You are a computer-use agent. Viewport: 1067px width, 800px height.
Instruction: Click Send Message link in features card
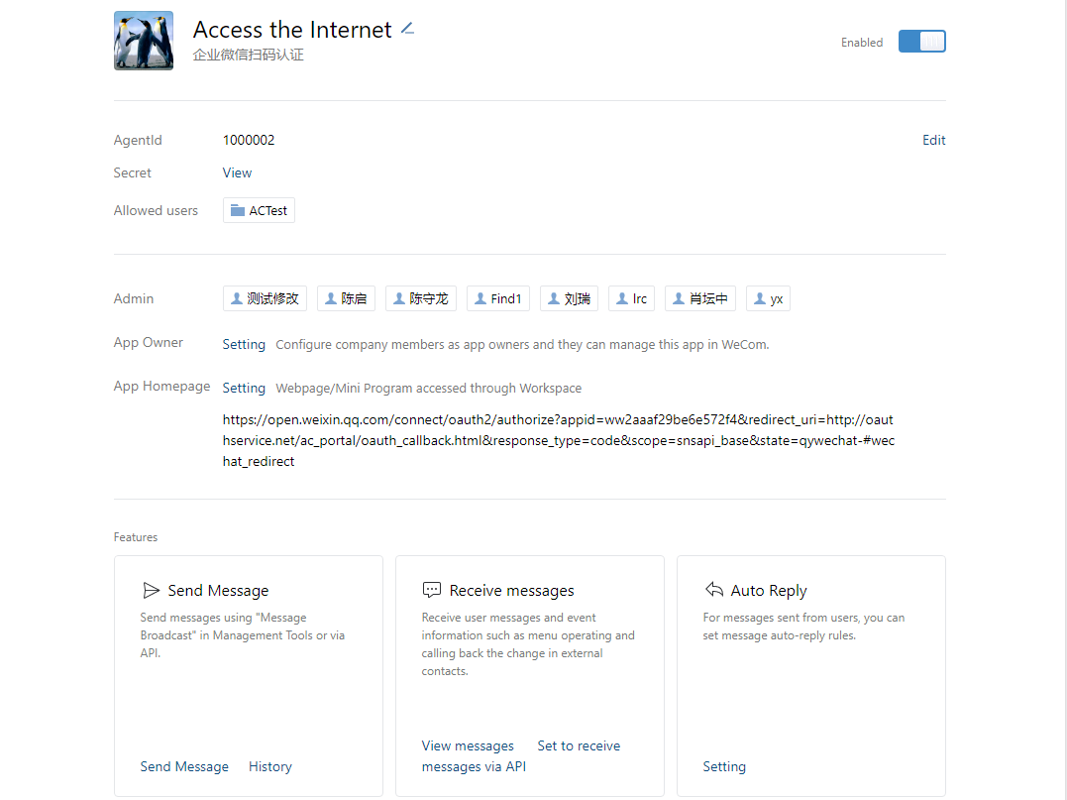[184, 766]
